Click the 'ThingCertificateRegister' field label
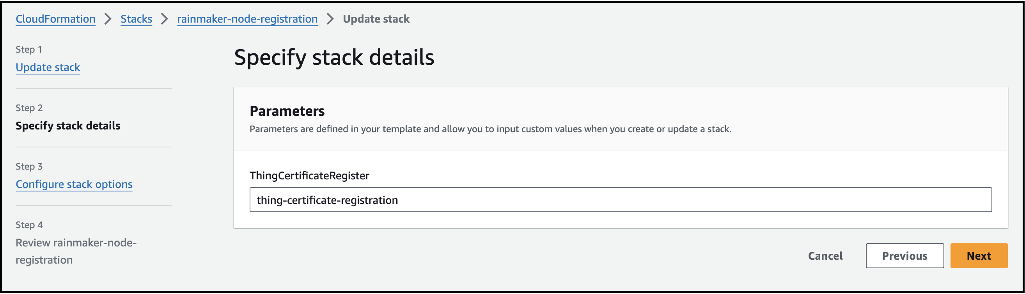The width and height of the screenshot is (1025, 294). click(309, 175)
